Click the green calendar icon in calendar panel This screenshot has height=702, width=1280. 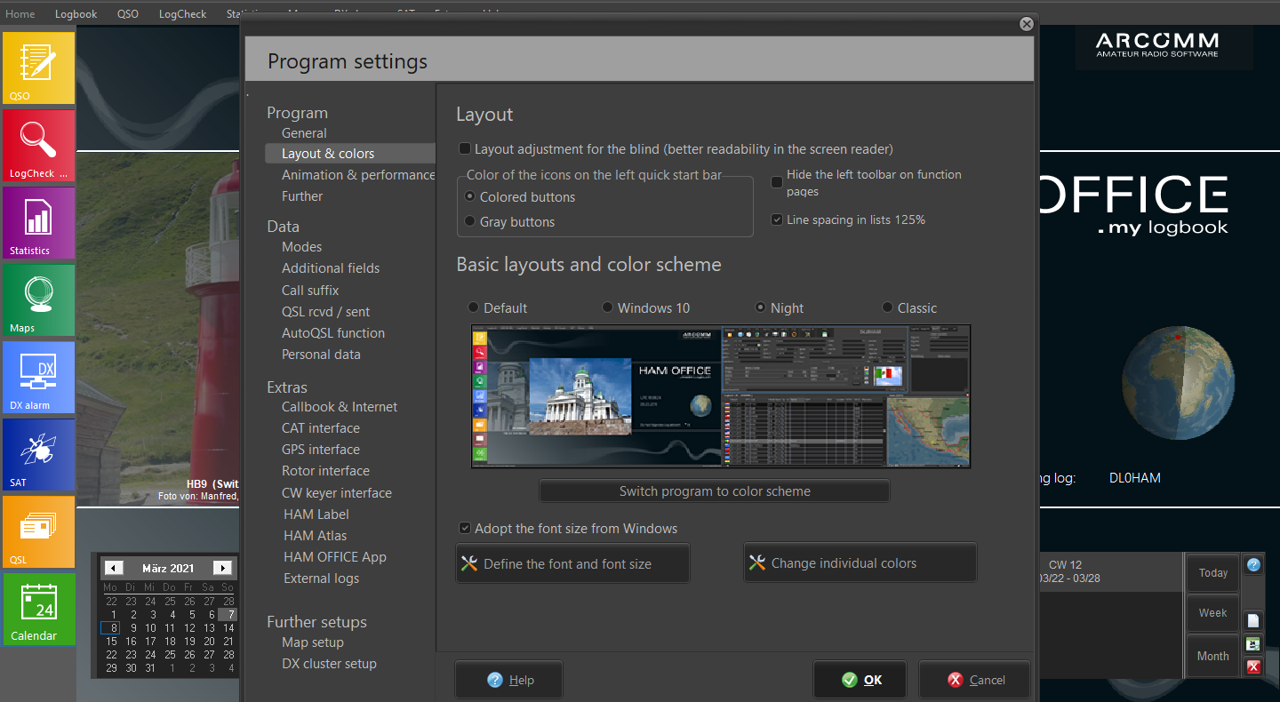point(1253,643)
